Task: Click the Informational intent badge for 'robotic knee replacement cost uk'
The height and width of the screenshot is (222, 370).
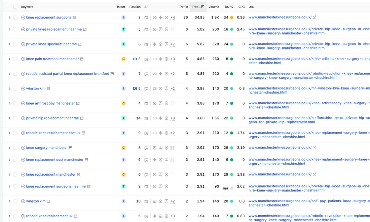Action: click(x=123, y=133)
